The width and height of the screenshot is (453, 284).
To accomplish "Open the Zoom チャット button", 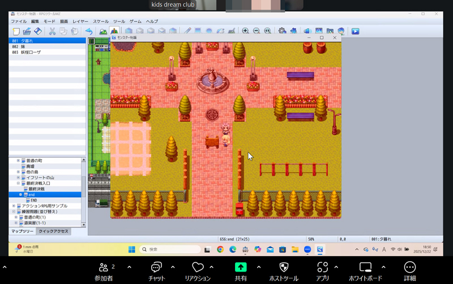I will coord(157,271).
